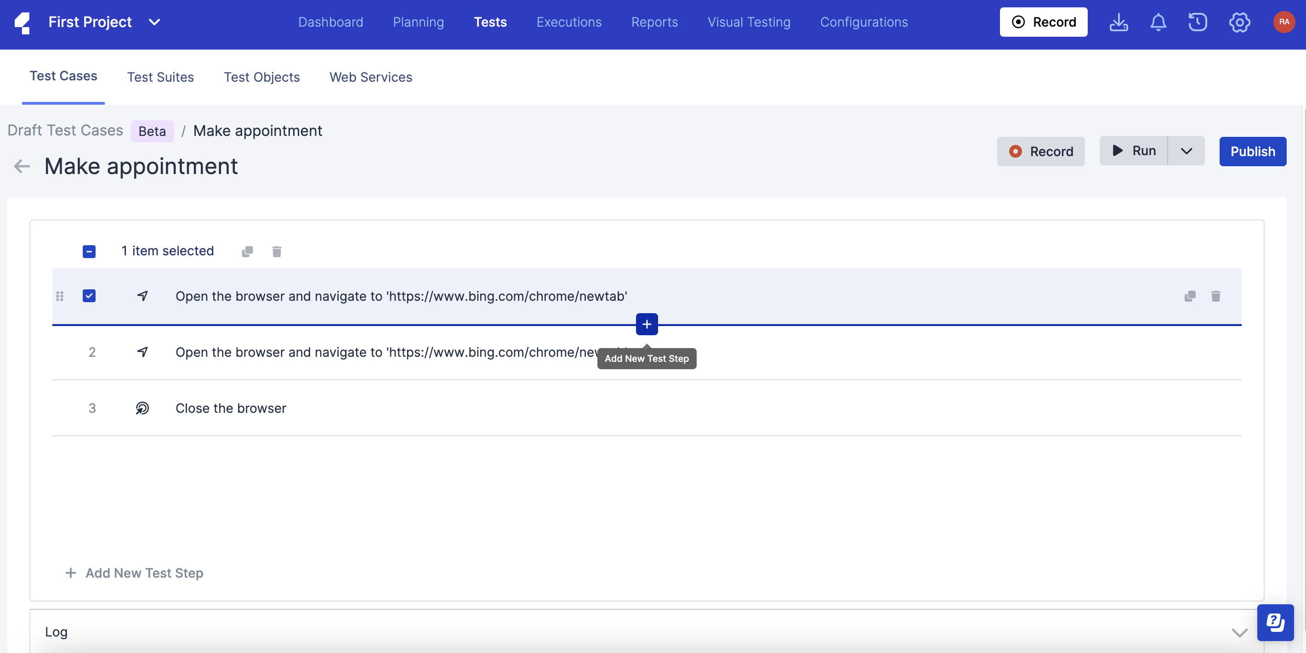Click the gray Record button beside Run

pyautogui.click(x=1041, y=152)
